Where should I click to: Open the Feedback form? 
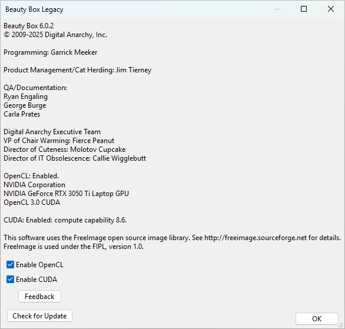point(39,297)
